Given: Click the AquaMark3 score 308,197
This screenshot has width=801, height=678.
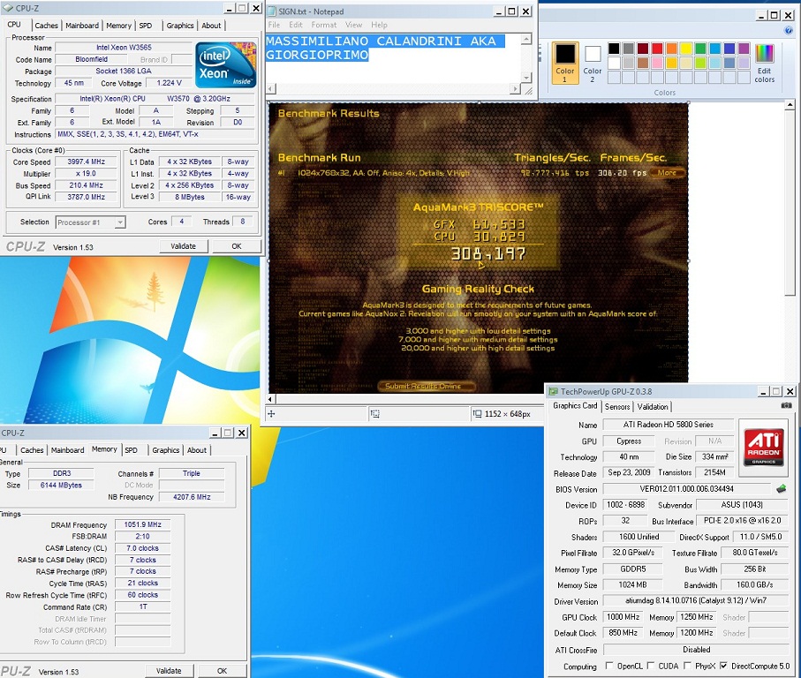Looking at the screenshot, I should click(x=487, y=253).
